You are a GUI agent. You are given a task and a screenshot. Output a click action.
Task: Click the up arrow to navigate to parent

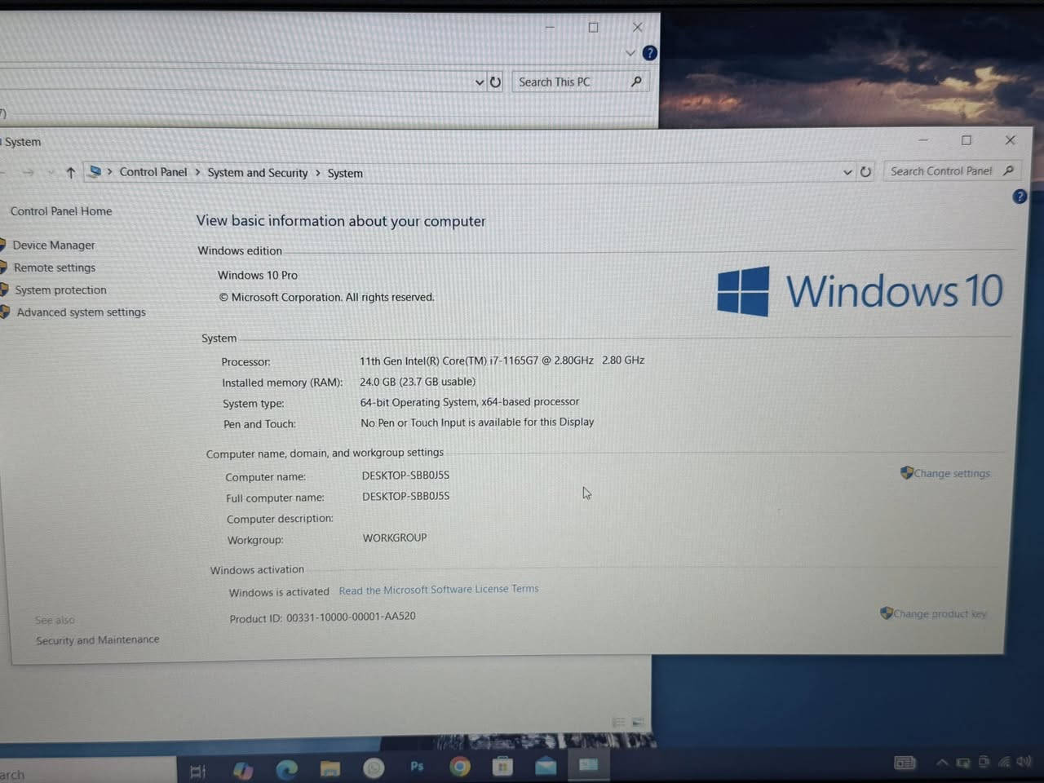[71, 172]
